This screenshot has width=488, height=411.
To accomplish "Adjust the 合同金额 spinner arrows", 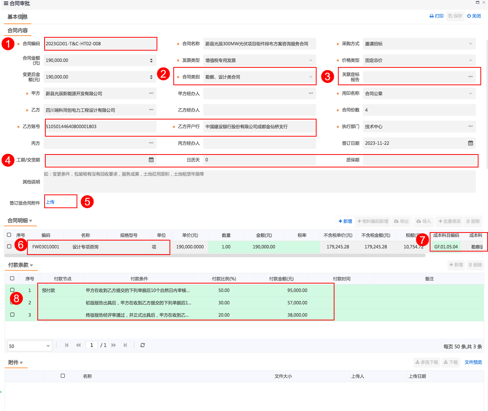I will (x=151, y=60).
